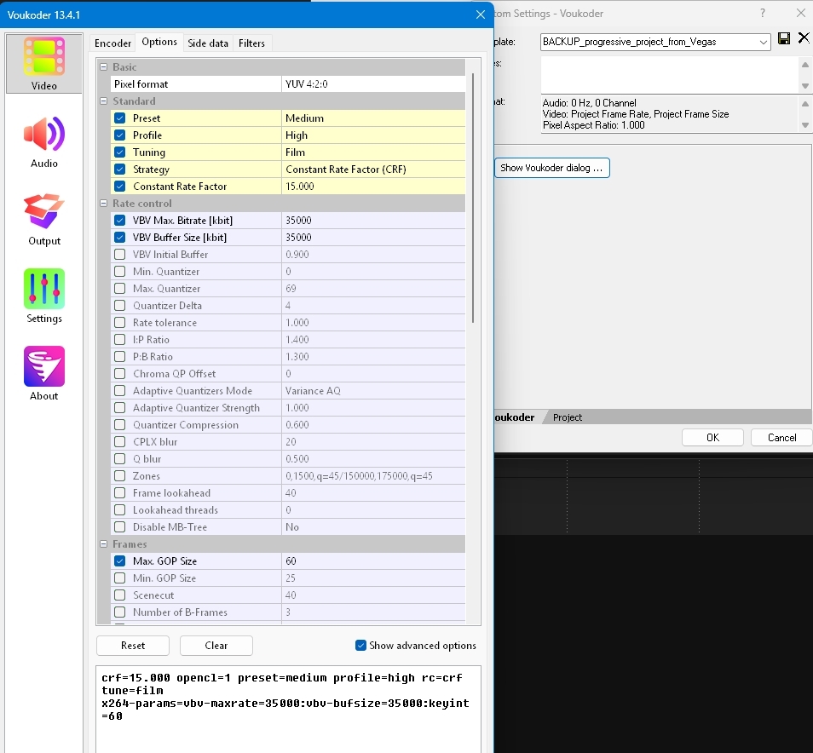Screen dimensions: 813x753
Task: Uncheck the Preset option checkbox
Action: [120, 118]
